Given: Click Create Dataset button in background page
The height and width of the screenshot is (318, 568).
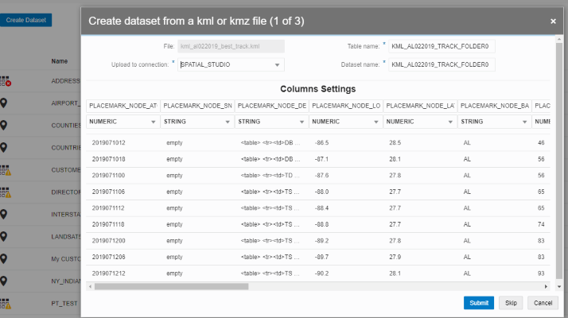Looking at the screenshot, I should (25, 20).
